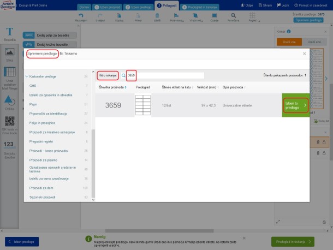333x250 pixels.
Task: Sort by Velikost (mm) column
Action: tap(207, 87)
